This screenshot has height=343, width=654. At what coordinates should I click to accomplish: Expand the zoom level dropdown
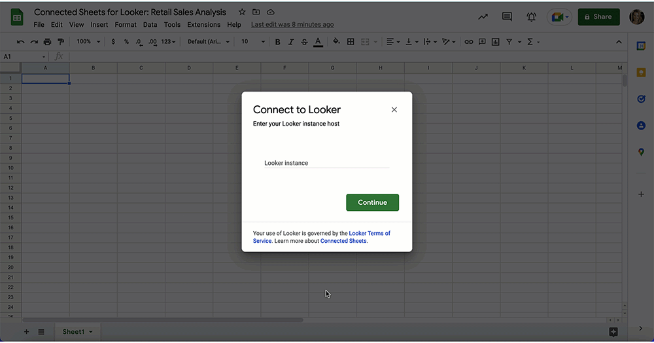coord(88,42)
